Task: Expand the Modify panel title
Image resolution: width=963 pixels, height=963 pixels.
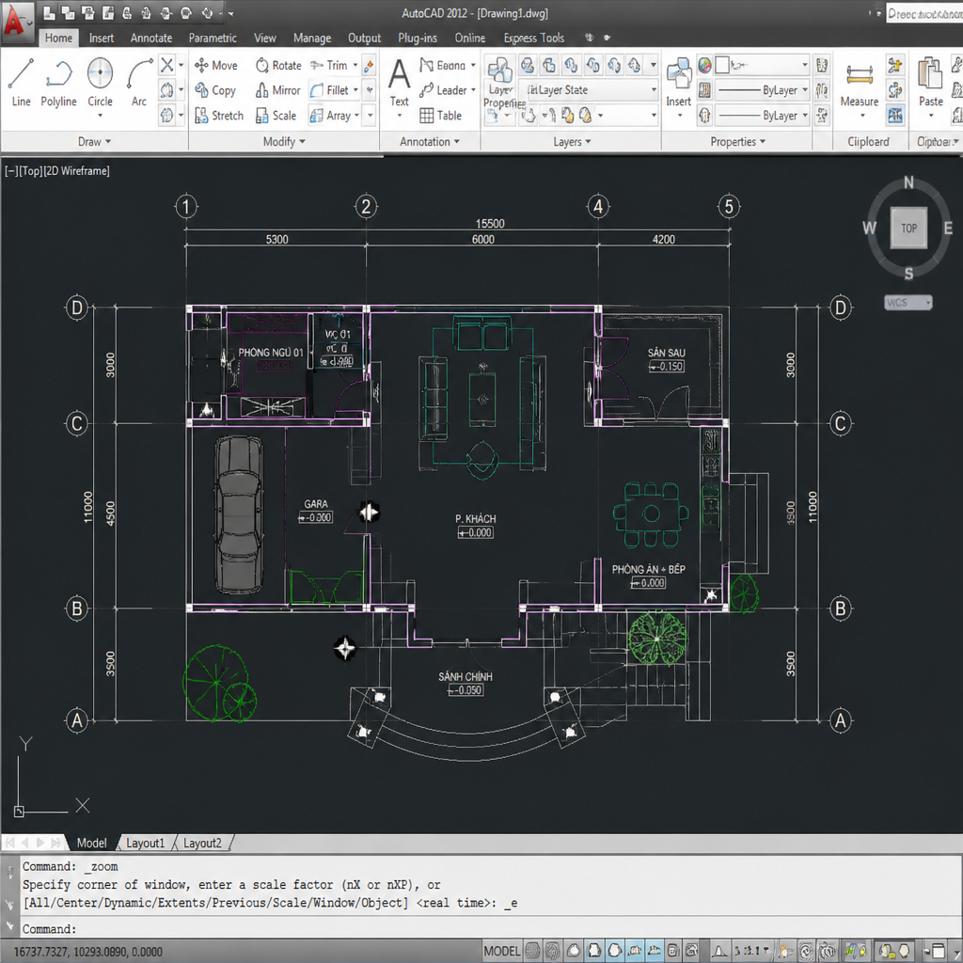Action: pyautogui.click(x=284, y=141)
